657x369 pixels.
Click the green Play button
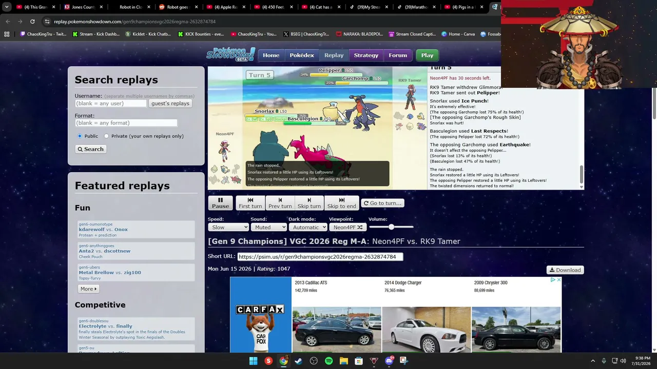click(427, 55)
